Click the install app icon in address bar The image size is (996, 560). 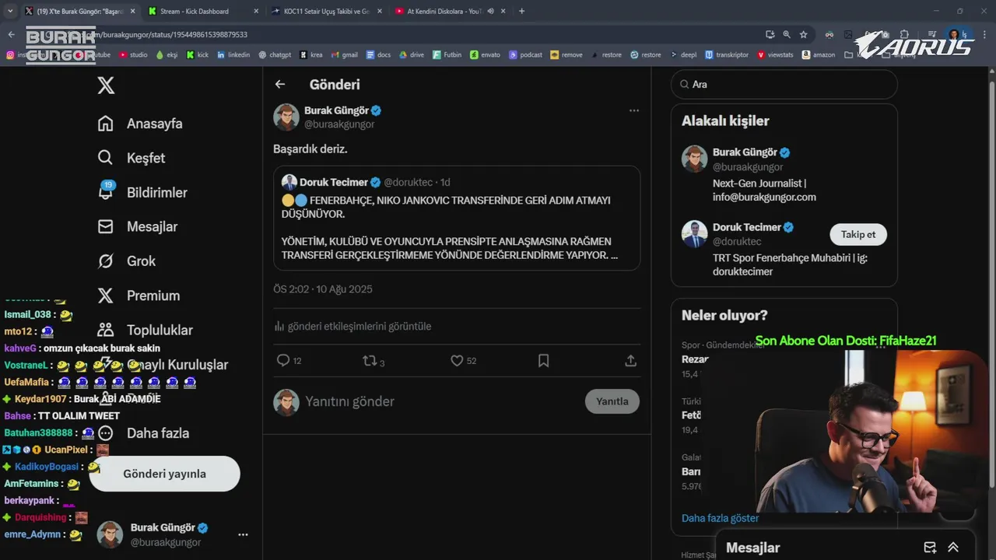click(770, 34)
